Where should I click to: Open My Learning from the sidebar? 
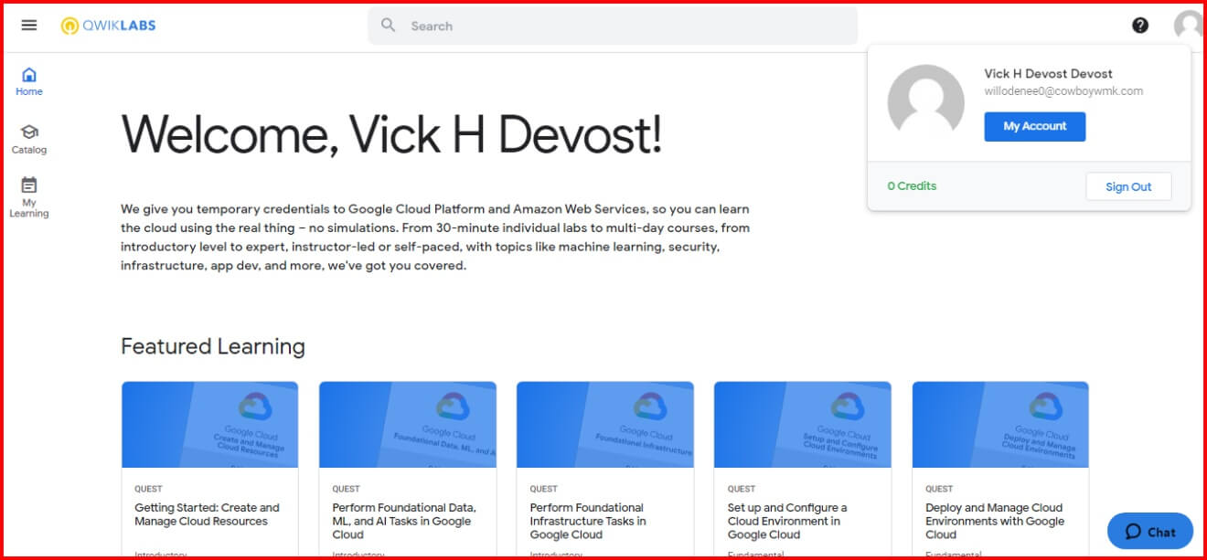tap(29, 196)
